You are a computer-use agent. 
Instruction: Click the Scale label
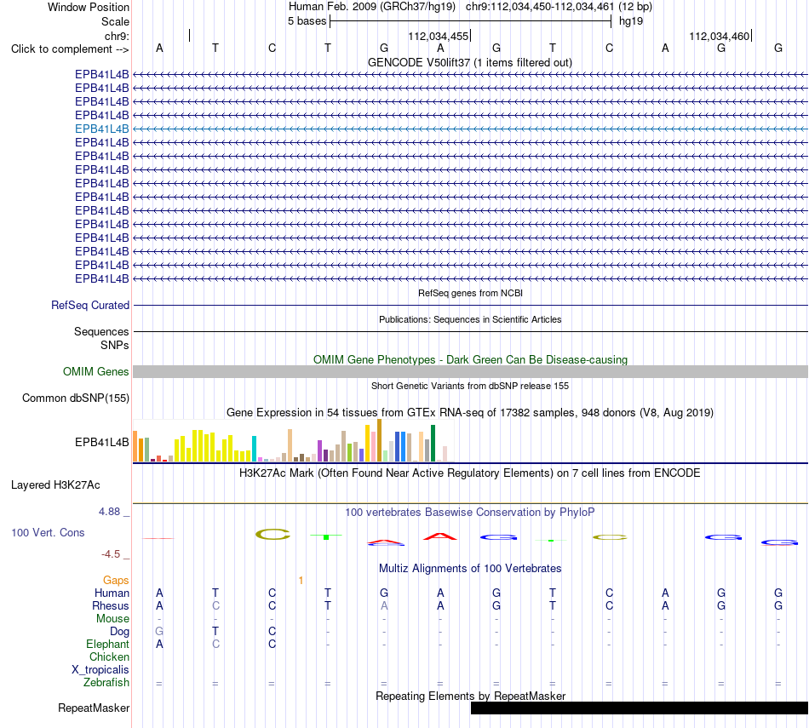(x=115, y=21)
